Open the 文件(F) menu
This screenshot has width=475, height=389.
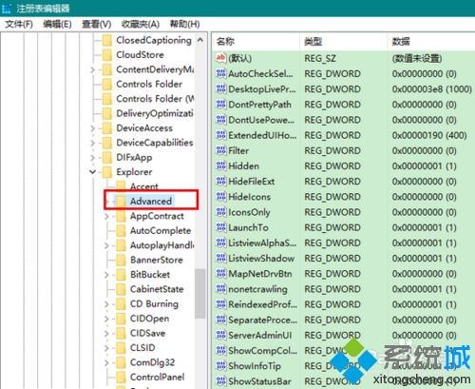[19, 24]
